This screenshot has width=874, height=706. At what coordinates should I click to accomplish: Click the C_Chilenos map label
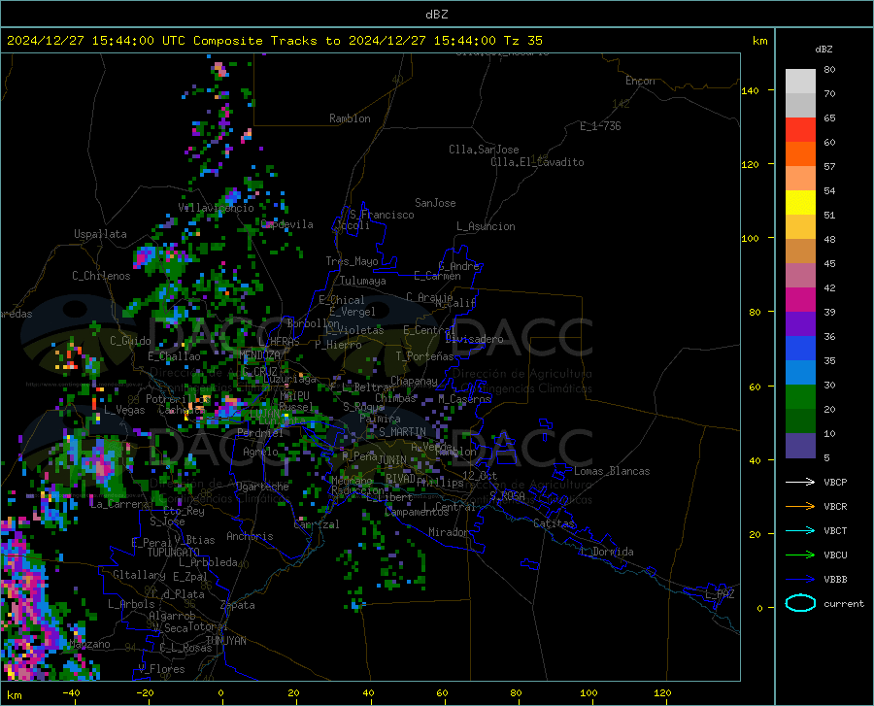coord(101,276)
